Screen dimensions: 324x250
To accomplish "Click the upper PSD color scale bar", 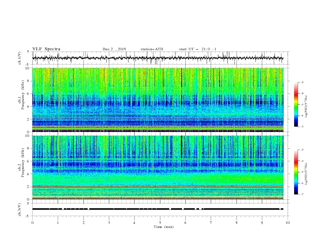I will [296, 105].
